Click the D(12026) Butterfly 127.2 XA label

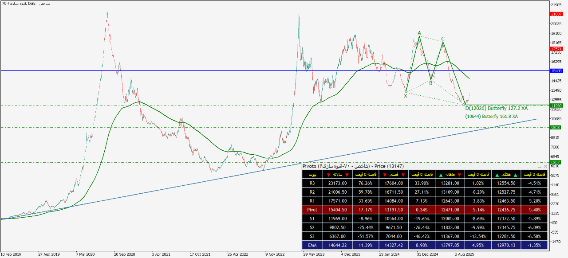point(496,108)
